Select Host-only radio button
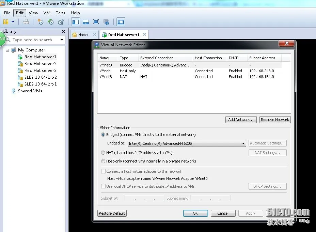This screenshot has height=232, width=316. click(103, 161)
